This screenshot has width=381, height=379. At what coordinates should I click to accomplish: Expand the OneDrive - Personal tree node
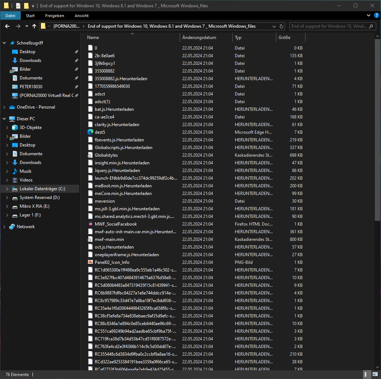click(x=4, y=107)
